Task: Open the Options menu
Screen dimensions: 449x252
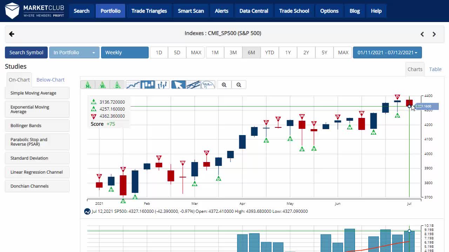Action: tap(329, 11)
